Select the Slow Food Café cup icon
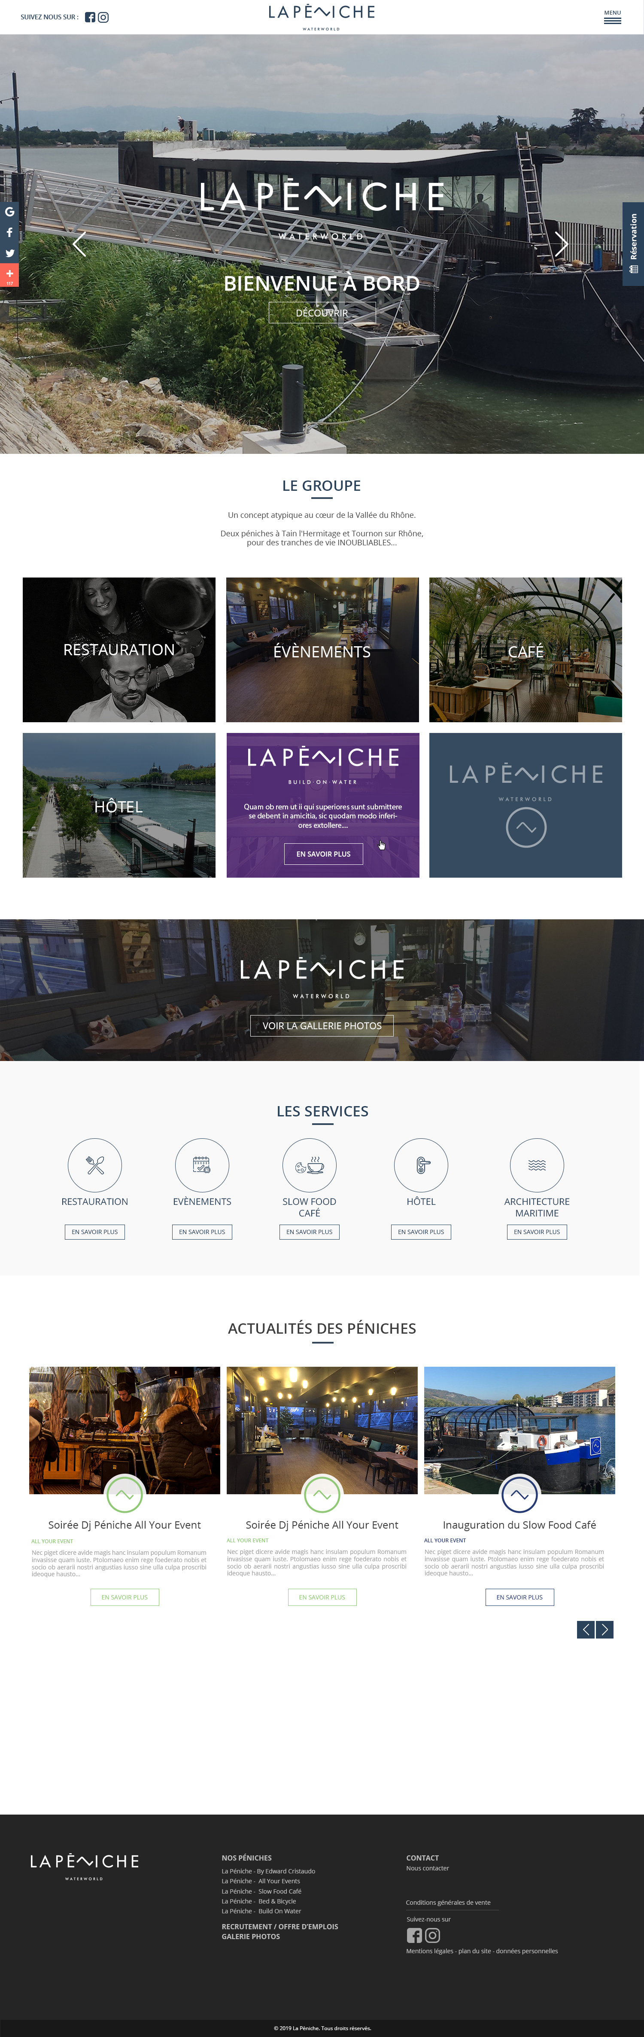The width and height of the screenshot is (644, 2037). (310, 1165)
